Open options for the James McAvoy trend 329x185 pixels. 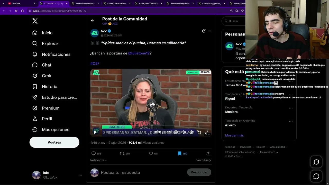click(291, 82)
